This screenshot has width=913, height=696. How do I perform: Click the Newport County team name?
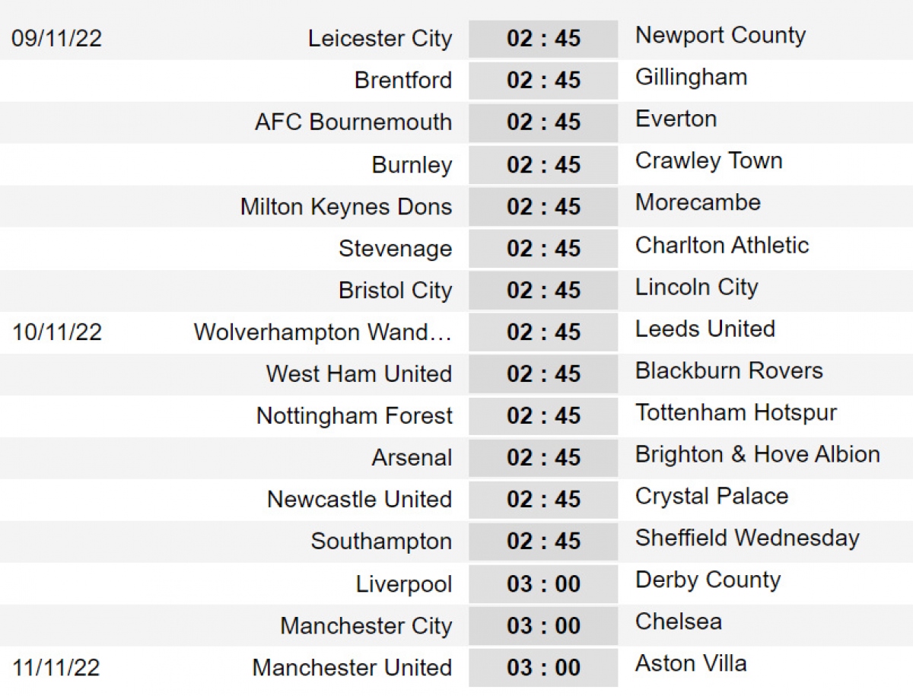coord(720,36)
